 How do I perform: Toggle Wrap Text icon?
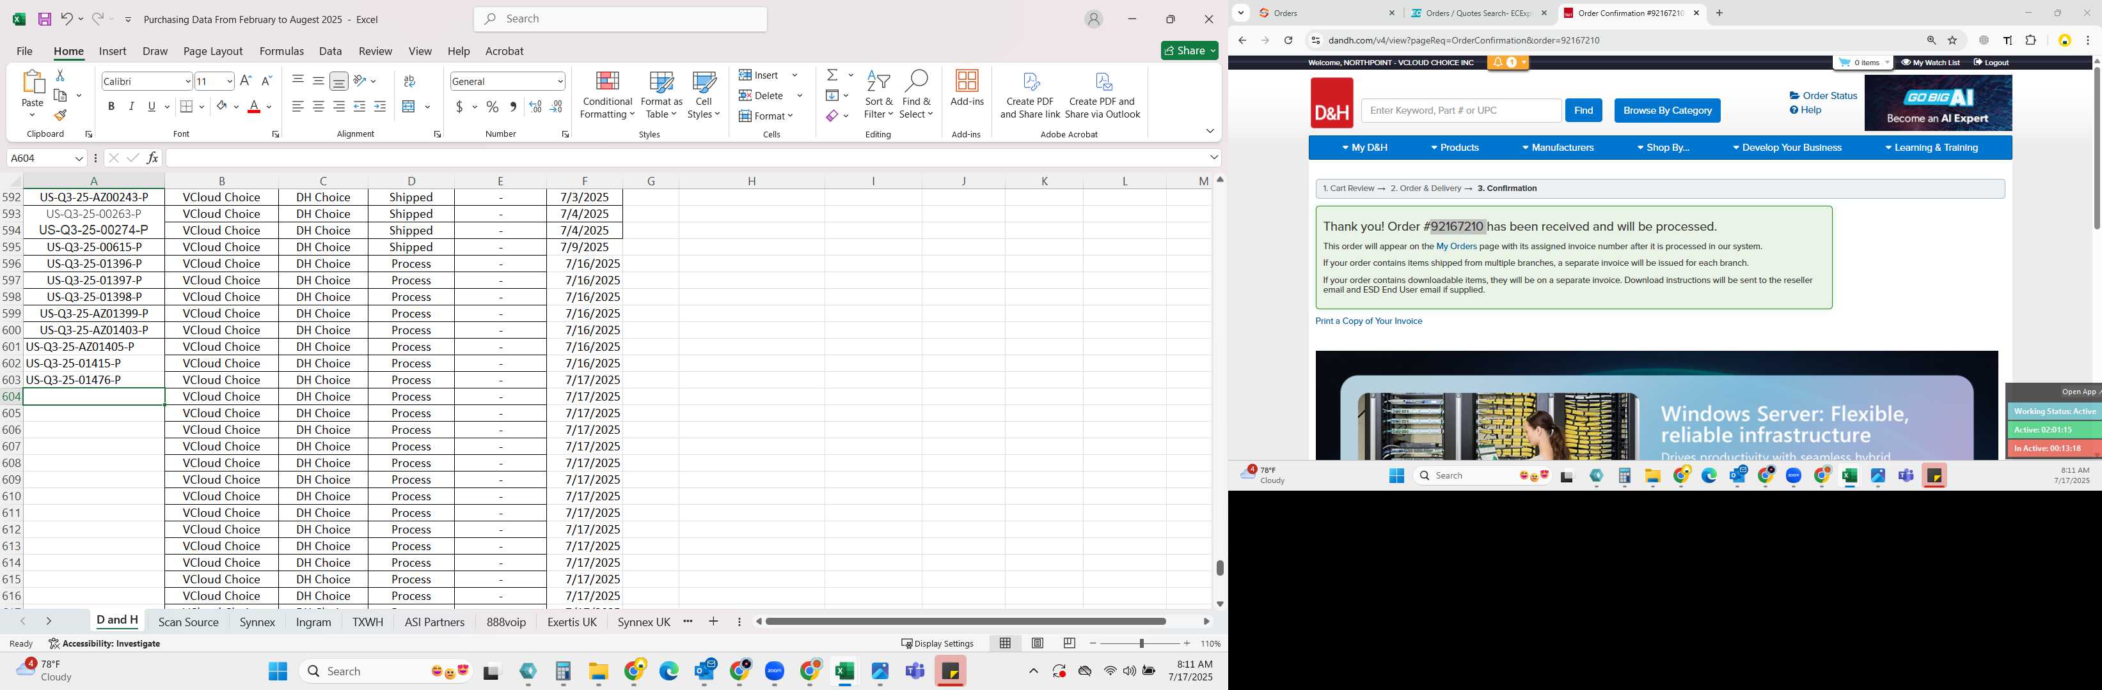pyautogui.click(x=409, y=80)
